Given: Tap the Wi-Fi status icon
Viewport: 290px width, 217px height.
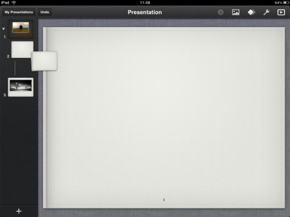Looking at the screenshot, I should pos(14,2).
